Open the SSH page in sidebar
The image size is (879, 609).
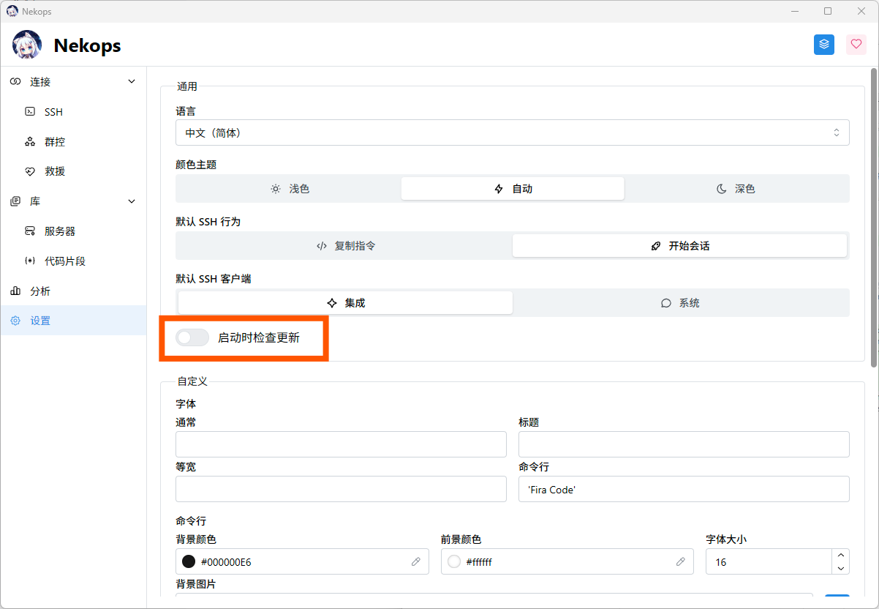point(53,112)
